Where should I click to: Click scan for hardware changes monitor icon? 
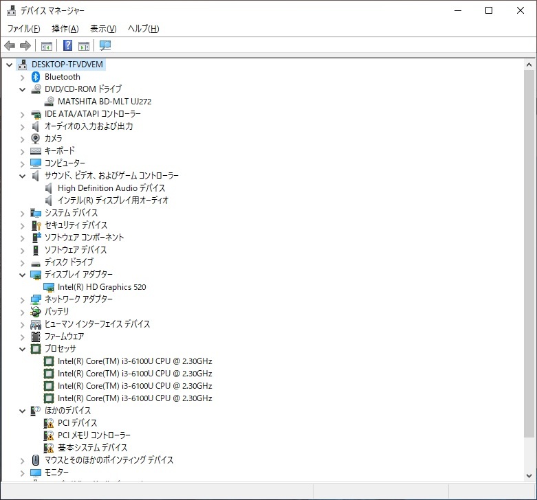click(x=105, y=46)
